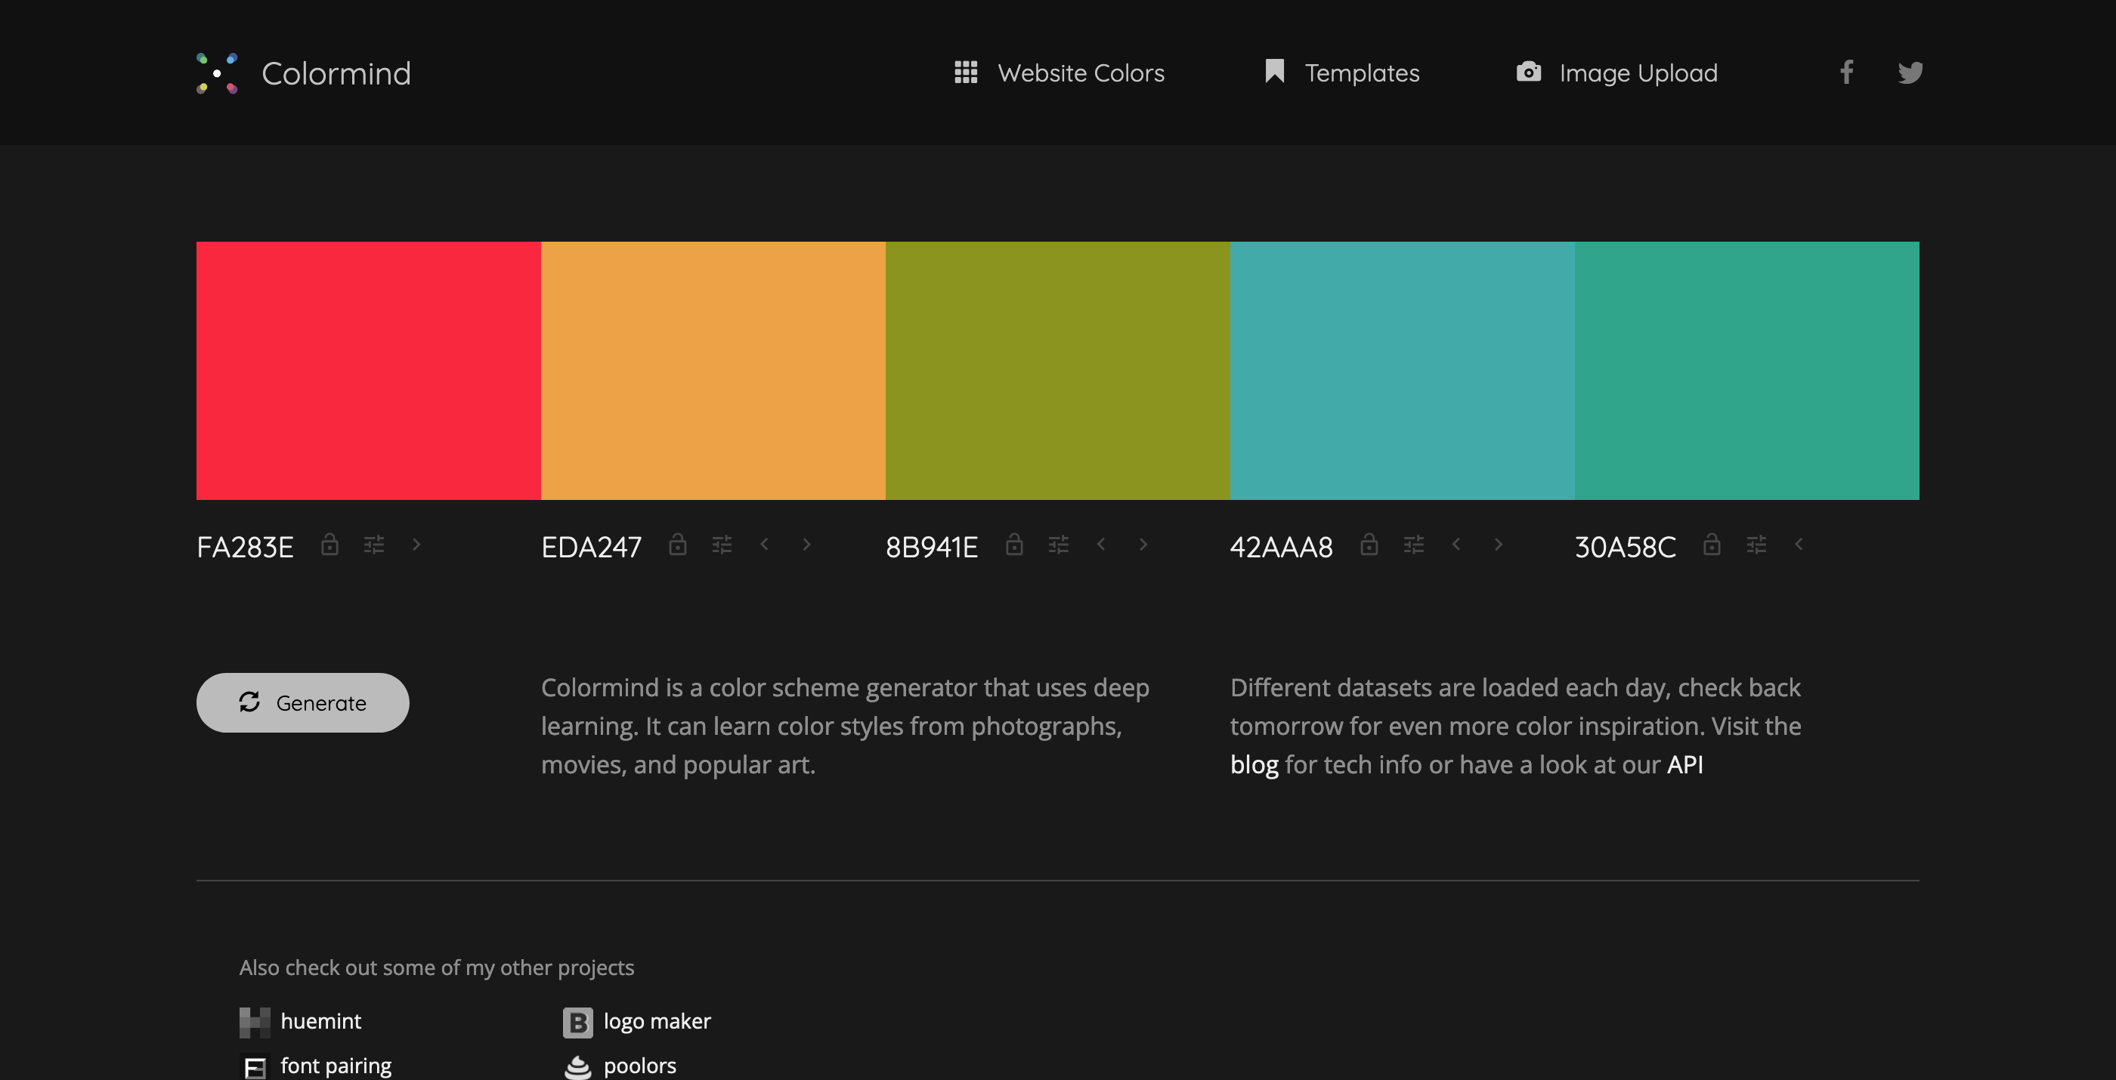Select the orange EDA247 swatch
The width and height of the screenshot is (2116, 1080).
[x=713, y=370]
